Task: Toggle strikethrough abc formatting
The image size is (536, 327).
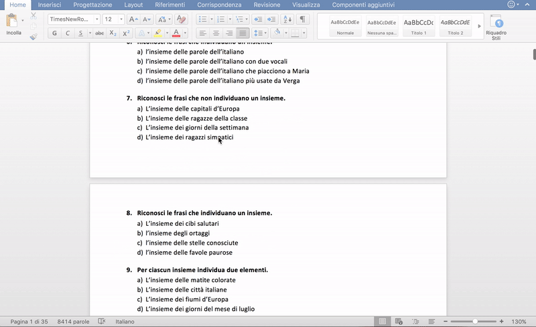Action: coord(99,34)
